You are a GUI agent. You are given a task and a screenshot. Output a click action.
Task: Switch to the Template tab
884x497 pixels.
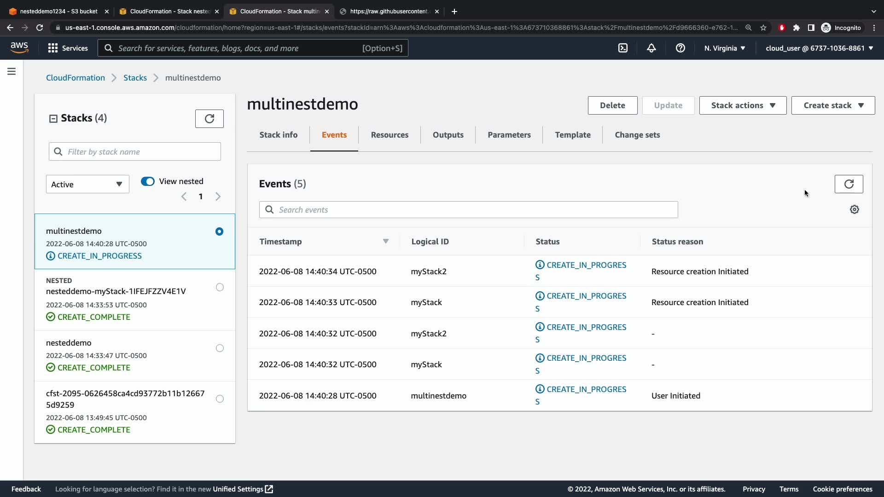pyautogui.click(x=572, y=135)
